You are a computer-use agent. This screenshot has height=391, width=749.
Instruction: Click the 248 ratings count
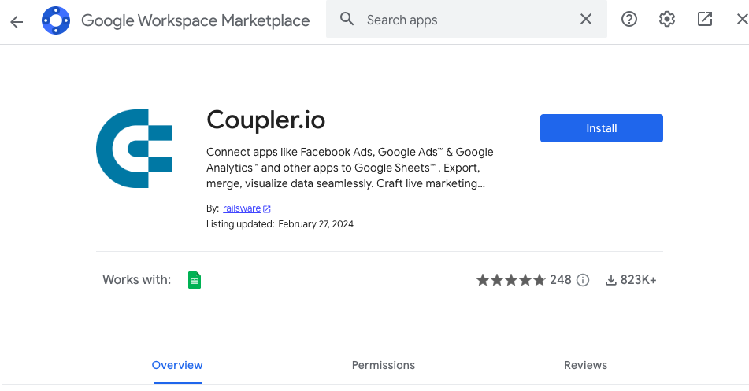click(x=560, y=280)
